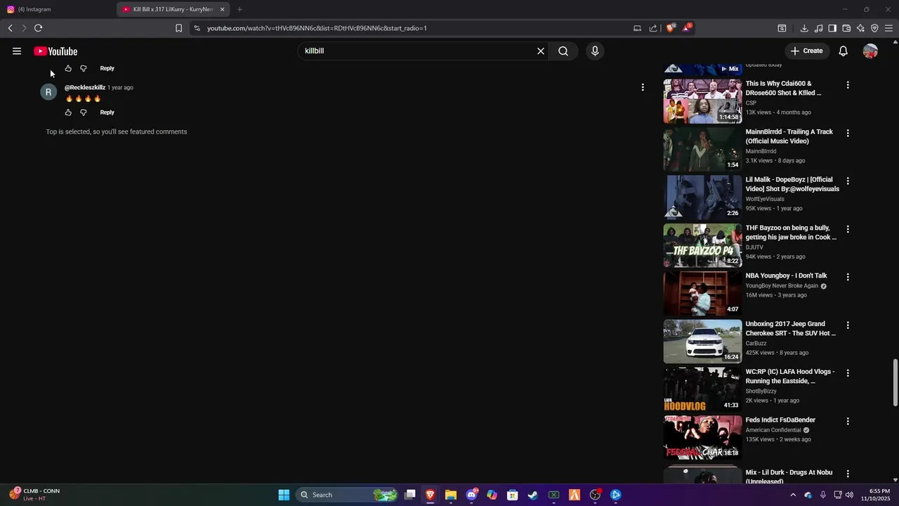Open the account avatar menu

(x=870, y=51)
